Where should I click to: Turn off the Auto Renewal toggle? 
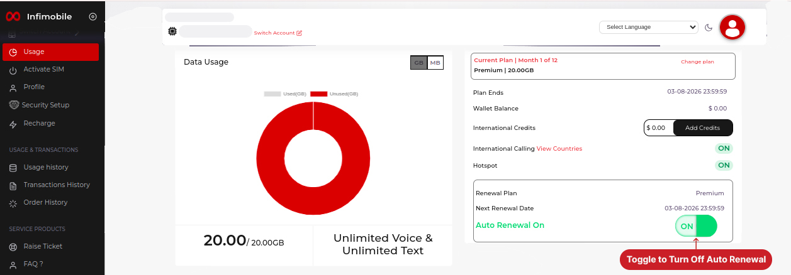695,226
